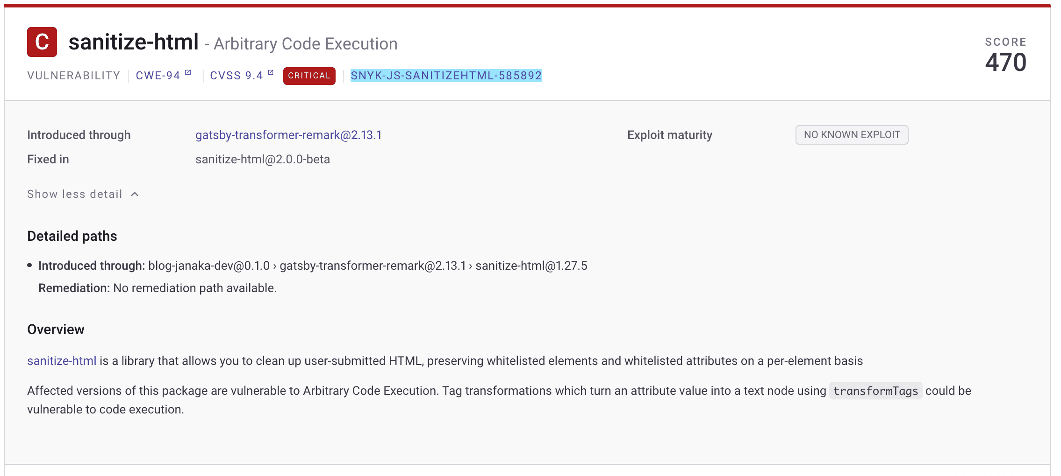This screenshot has width=1061, height=476.
Task: Click the Exploit maturity label
Action: (670, 135)
